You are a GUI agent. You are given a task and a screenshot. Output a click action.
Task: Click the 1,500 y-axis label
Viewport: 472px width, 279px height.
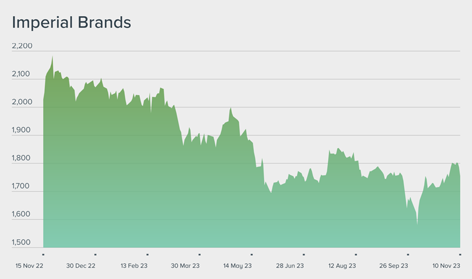tap(22, 243)
